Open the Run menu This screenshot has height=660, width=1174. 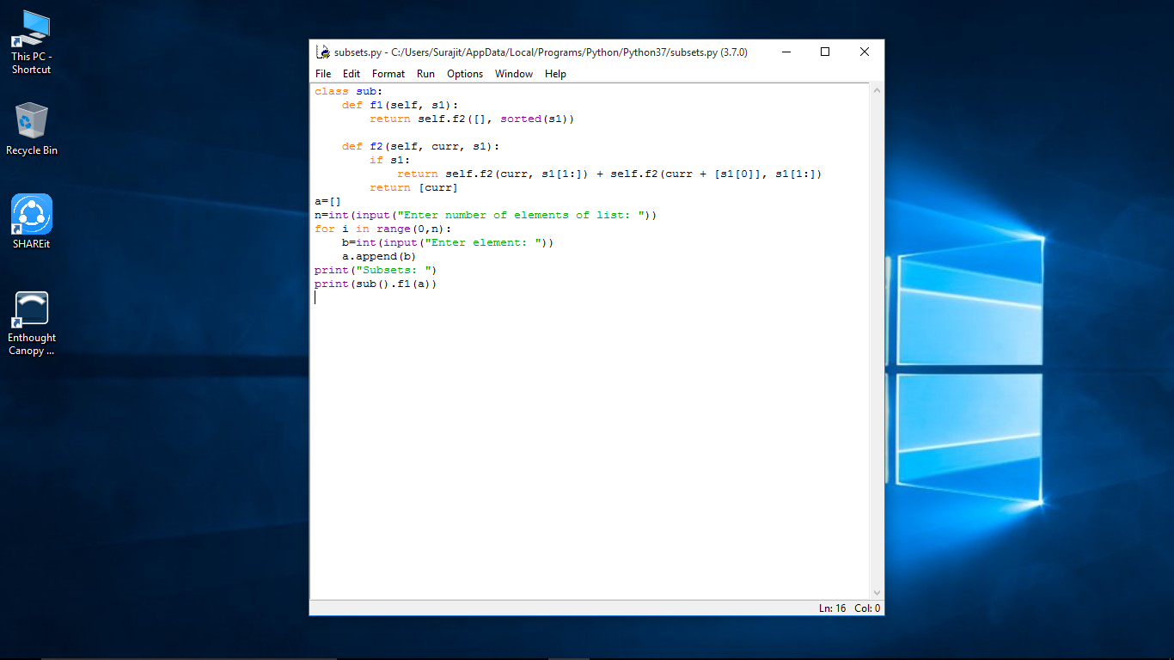(x=425, y=74)
